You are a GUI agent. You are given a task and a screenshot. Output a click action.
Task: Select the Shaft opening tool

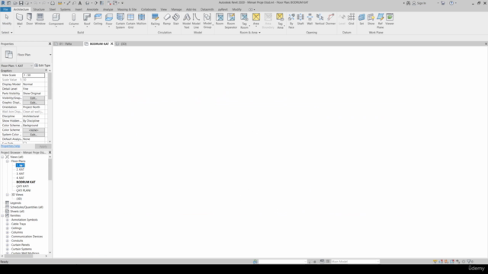tap(300, 19)
